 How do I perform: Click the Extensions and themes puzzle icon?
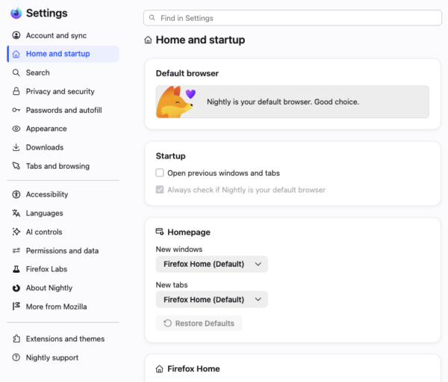point(16,339)
